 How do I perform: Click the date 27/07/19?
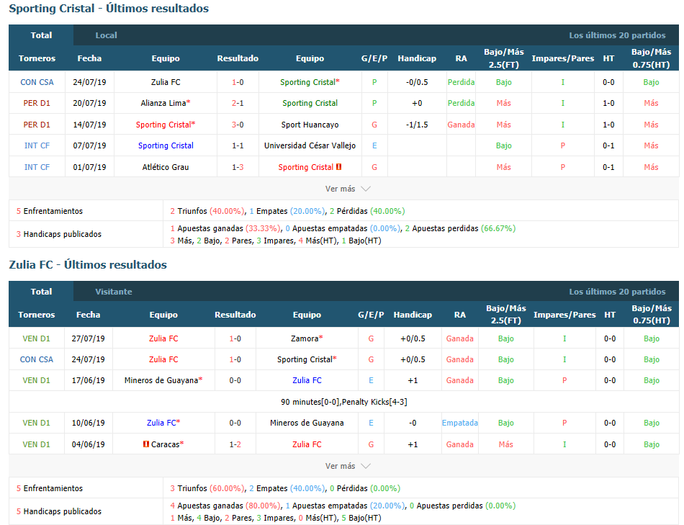[88, 338]
